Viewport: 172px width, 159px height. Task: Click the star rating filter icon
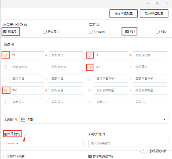point(90,67)
